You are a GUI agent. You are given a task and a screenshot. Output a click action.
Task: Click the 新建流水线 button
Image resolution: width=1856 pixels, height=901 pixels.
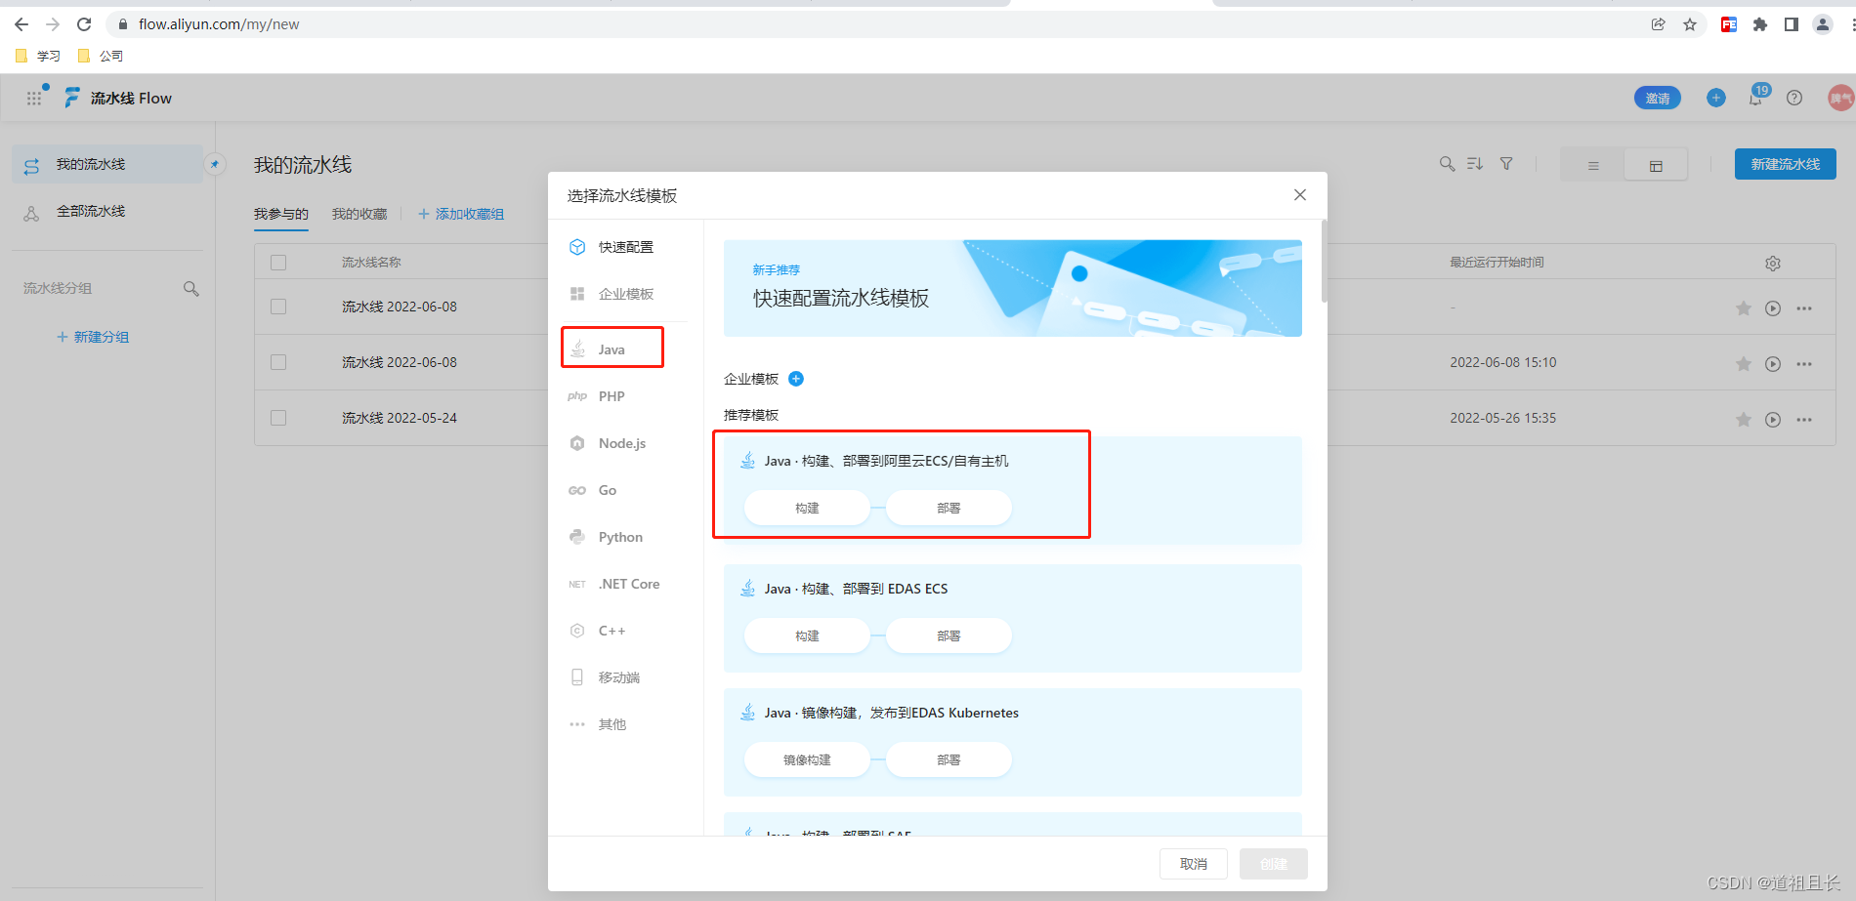pyautogui.click(x=1786, y=164)
